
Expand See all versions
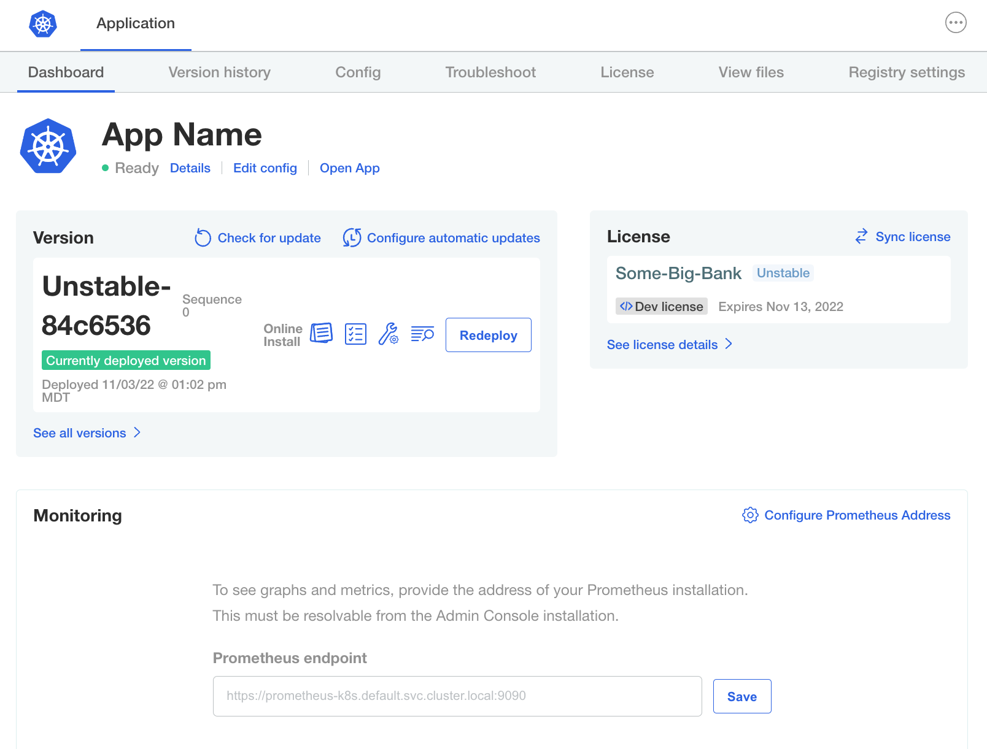pos(80,432)
